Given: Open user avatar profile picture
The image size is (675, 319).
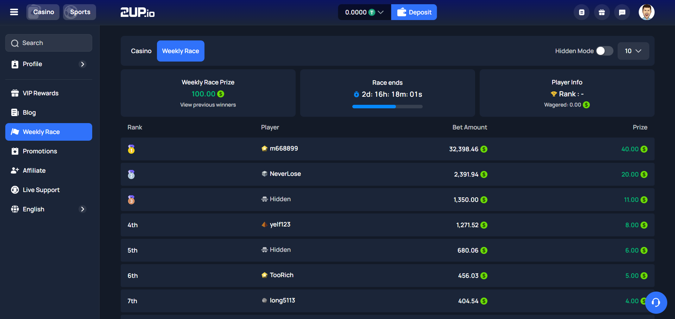Looking at the screenshot, I should [x=646, y=12].
